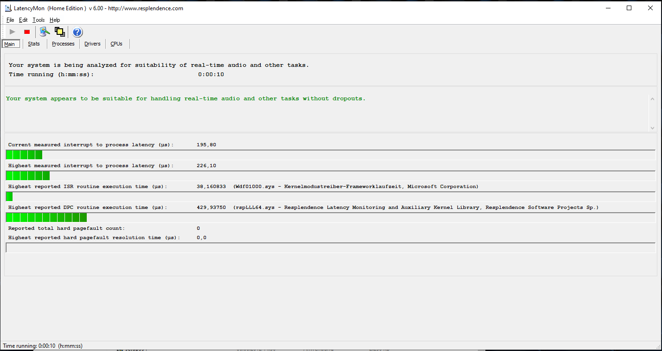Maximize the LatencyMon window
This screenshot has width=662, height=351.
click(629, 8)
